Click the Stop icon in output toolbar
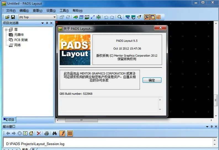219x150 pixels. click(x=20, y=133)
